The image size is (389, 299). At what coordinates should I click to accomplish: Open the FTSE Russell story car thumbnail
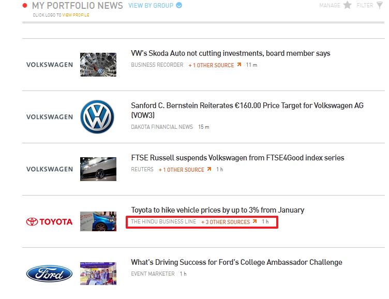[98, 169]
